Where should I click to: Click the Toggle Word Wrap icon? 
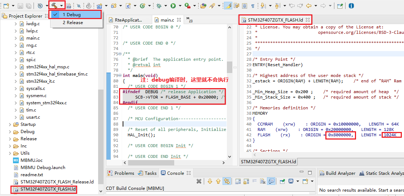pyautogui.click(x=236, y=6)
